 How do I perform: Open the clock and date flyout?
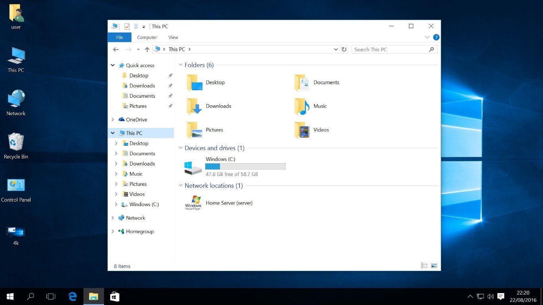tap(523, 296)
